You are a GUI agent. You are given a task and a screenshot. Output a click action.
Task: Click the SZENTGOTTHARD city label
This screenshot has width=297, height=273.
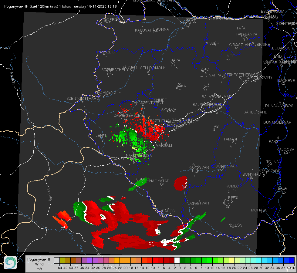coord(83,99)
